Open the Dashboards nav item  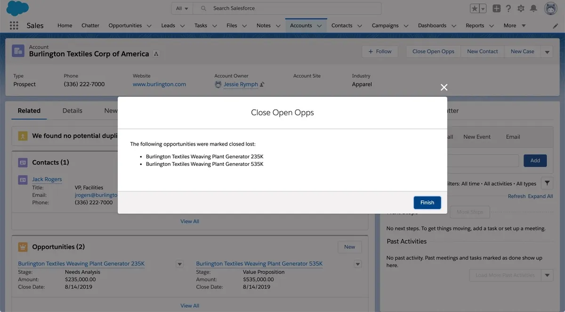pos(432,25)
